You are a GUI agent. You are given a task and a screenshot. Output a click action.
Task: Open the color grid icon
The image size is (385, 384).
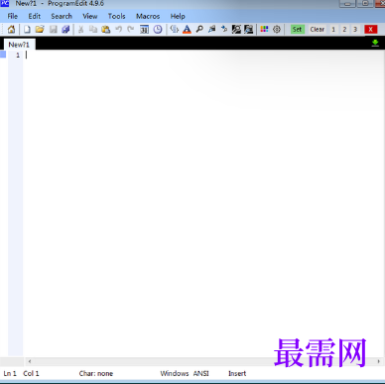tap(264, 30)
